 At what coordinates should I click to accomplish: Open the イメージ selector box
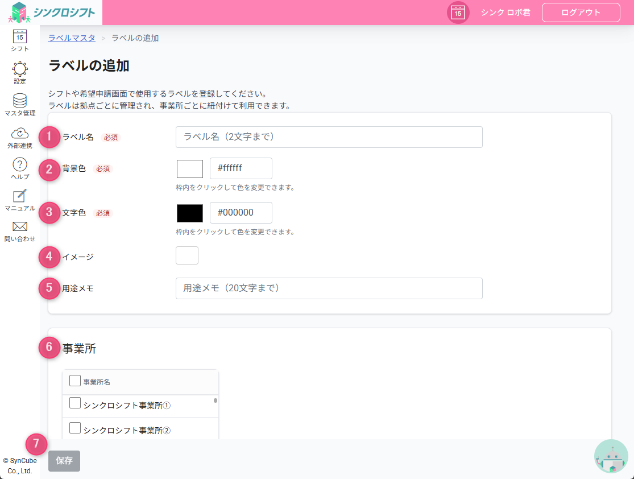pos(187,255)
